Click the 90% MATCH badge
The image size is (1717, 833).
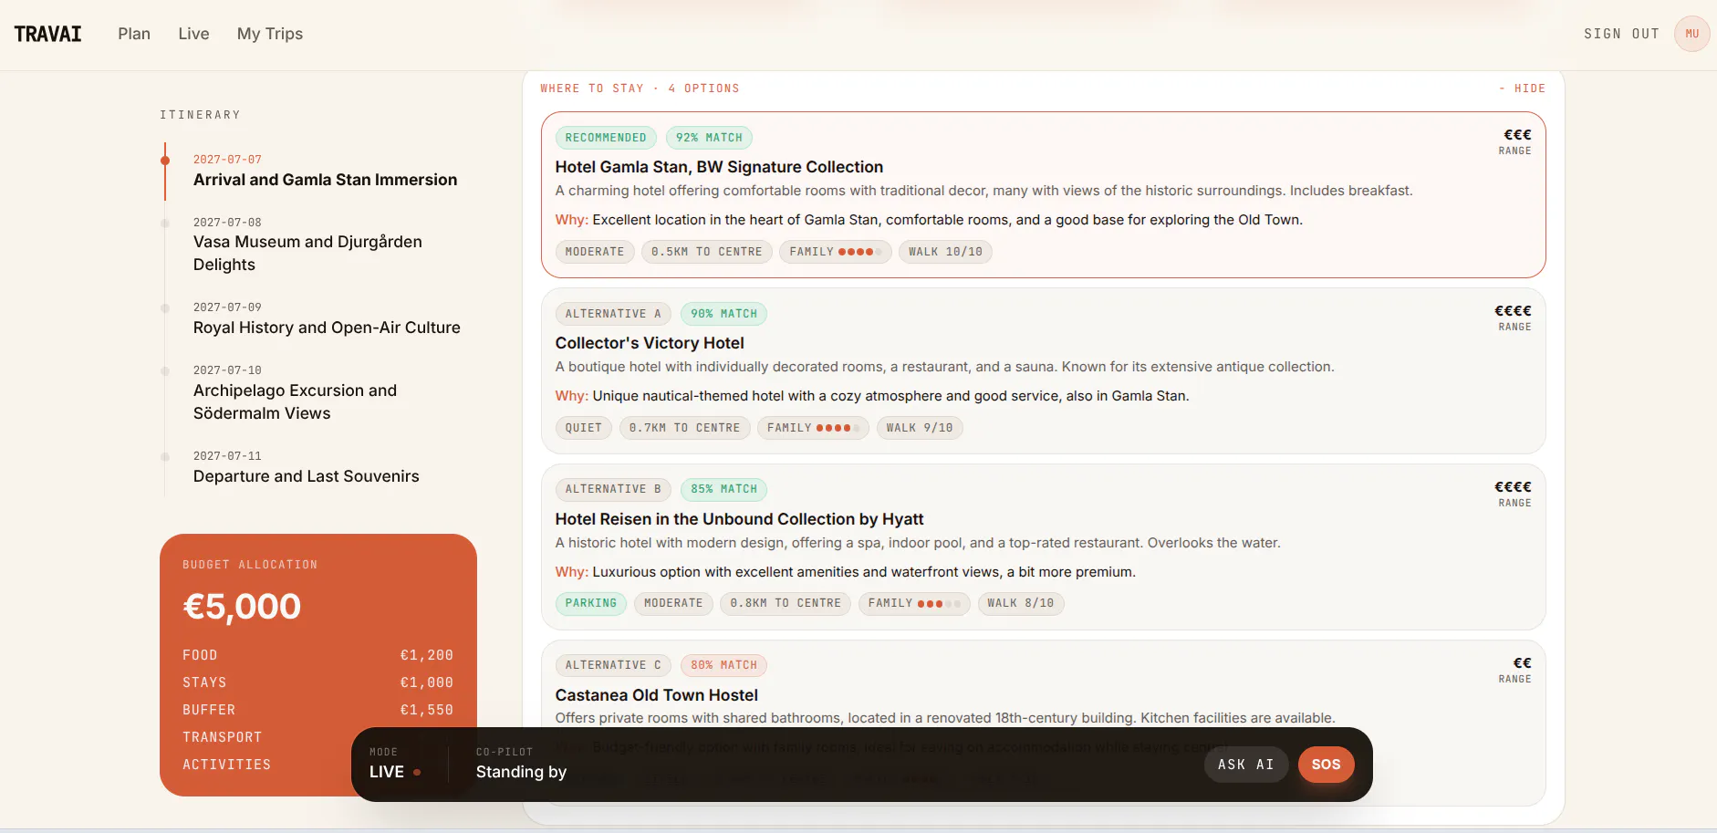(723, 314)
